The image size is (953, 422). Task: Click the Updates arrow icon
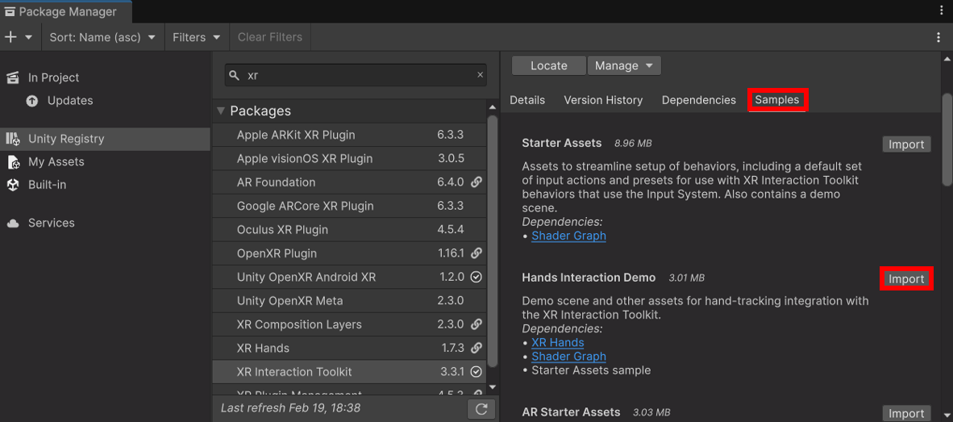[32, 101]
